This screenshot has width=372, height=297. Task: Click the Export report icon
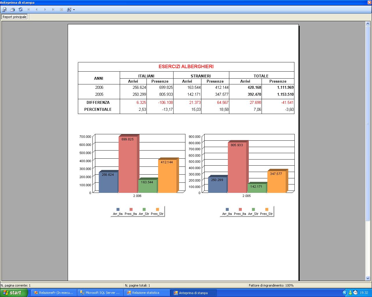pyautogui.click(x=4, y=10)
